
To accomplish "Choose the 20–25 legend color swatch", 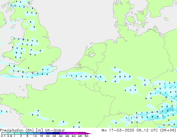I will [x=50, y=133].
